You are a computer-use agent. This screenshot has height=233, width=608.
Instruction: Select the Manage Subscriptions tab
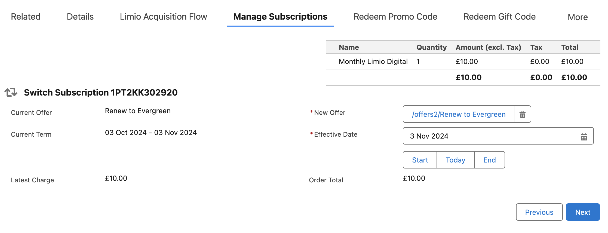[280, 17]
